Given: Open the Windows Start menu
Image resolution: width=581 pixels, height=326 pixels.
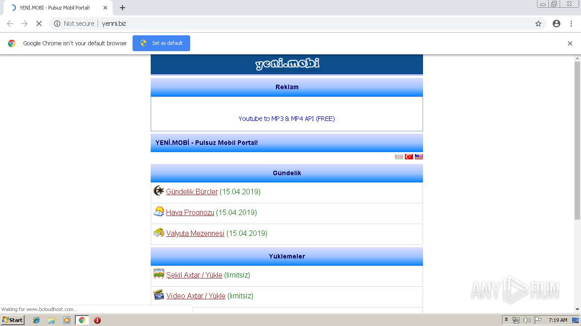Looking at the screenshot, I should pos(12,320).
